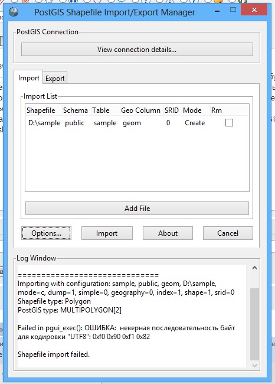Select the geom Geo Column cell
Screen dimensions: 275x384
(x=132, y=123)
